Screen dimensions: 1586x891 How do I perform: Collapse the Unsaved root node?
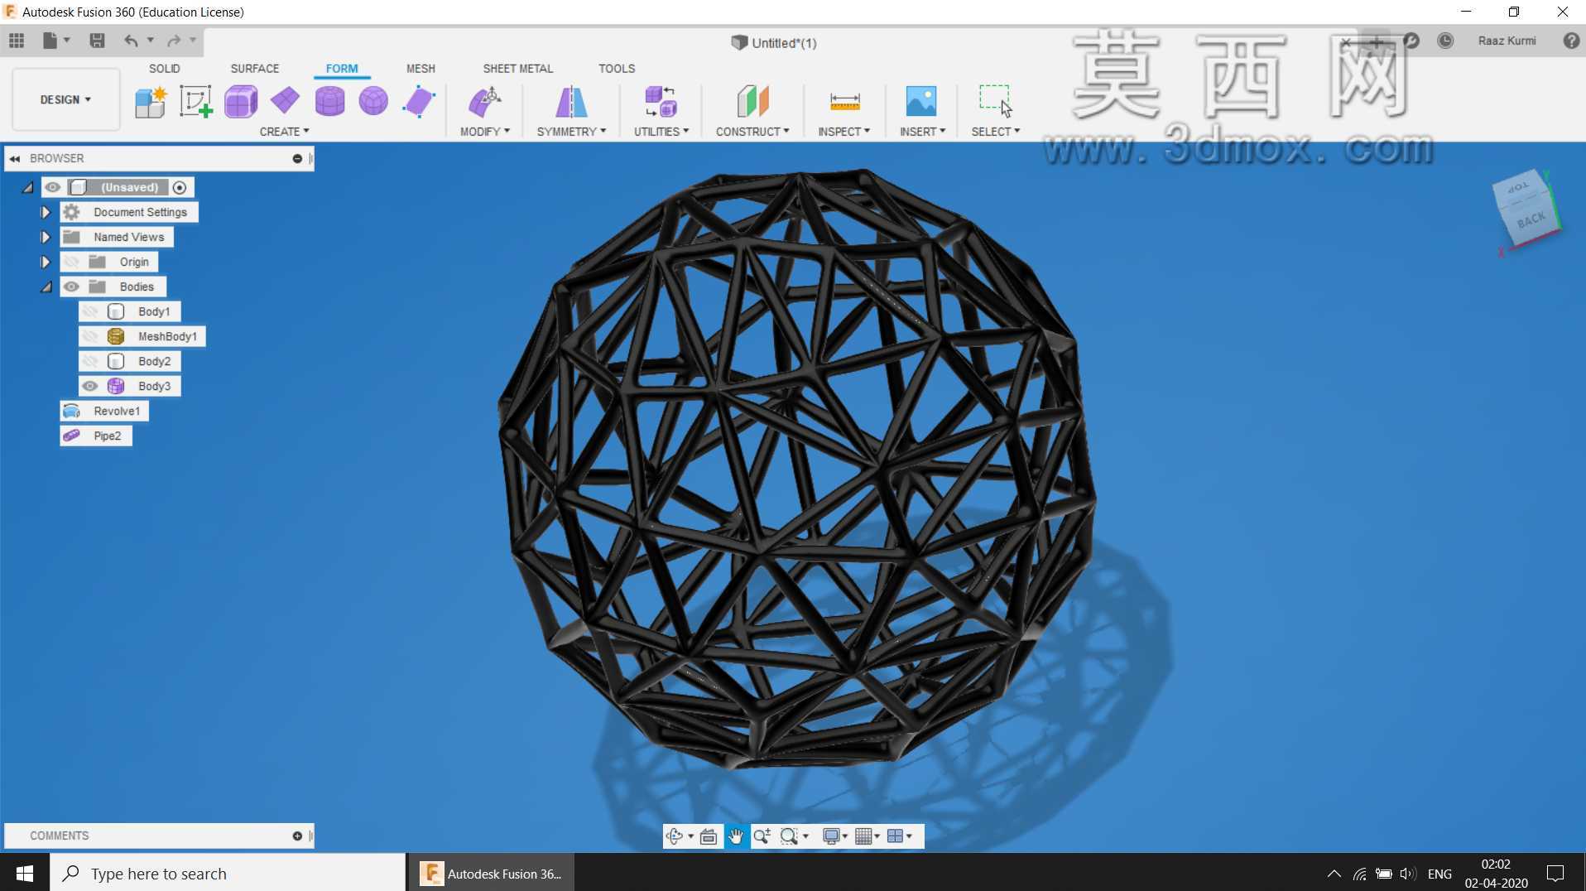pyautogui.click(x=27, y=188)
